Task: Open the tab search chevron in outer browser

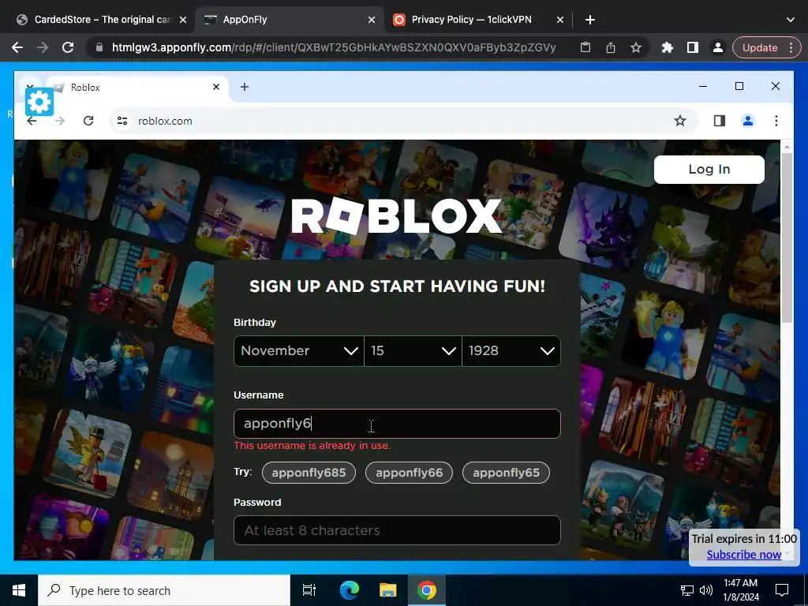Action: point(791,20)
